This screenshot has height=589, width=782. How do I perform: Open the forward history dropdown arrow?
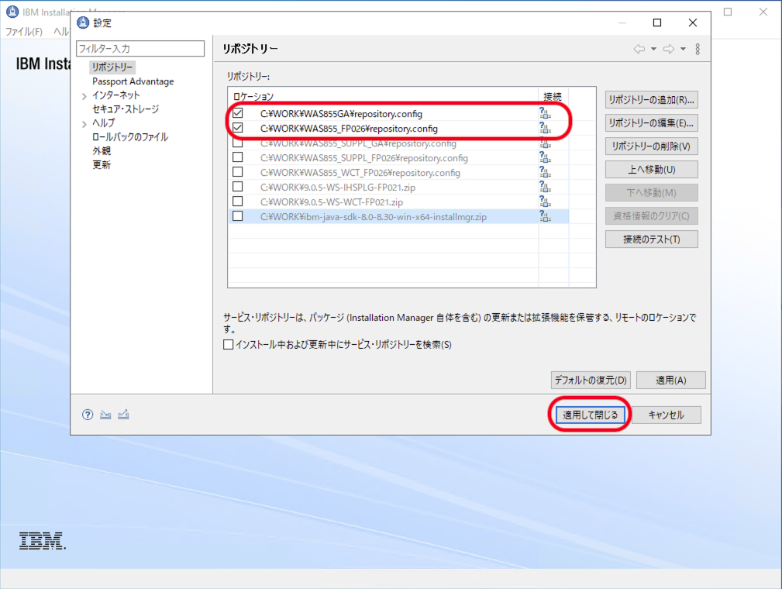pyautogui.click(x=684, y=49)
